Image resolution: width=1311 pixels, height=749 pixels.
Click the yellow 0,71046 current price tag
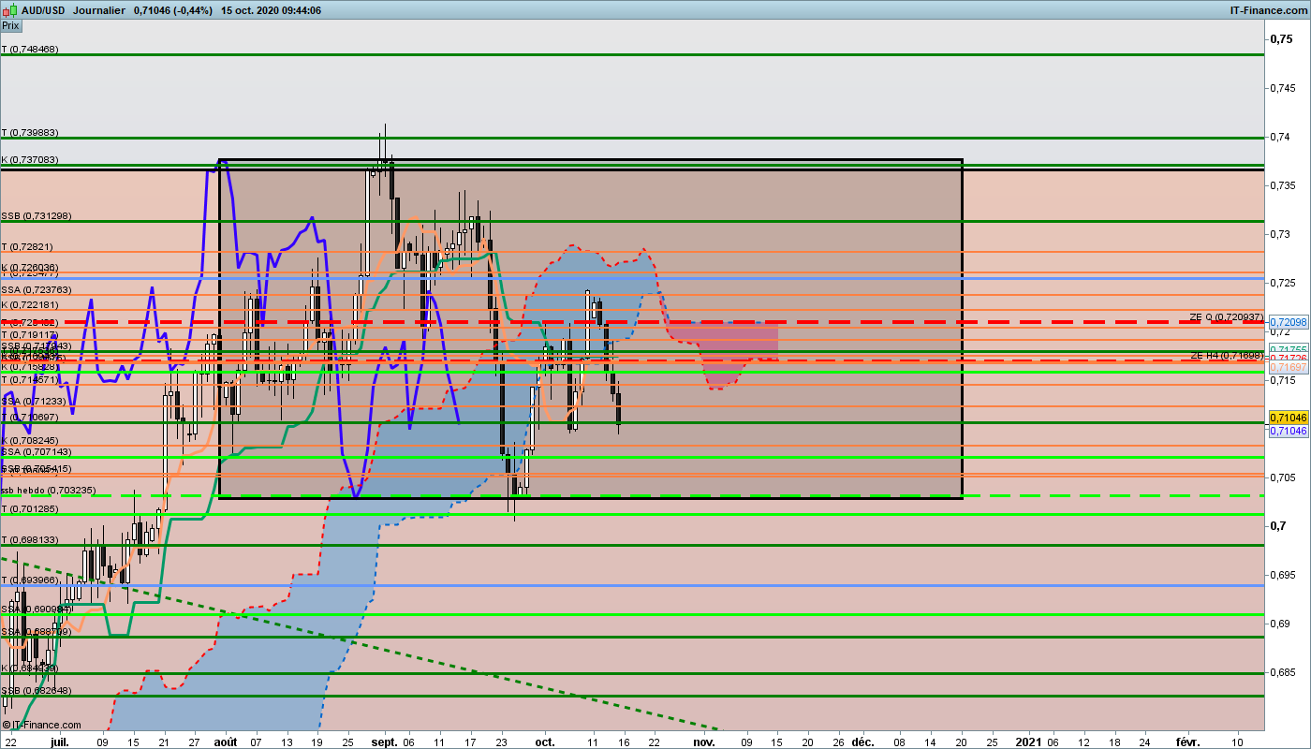[x=1288, y=417]
